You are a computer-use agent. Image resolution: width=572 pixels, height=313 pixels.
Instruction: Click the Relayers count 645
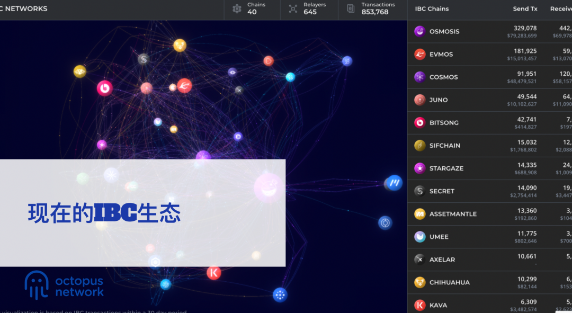(x=310, y=12)
